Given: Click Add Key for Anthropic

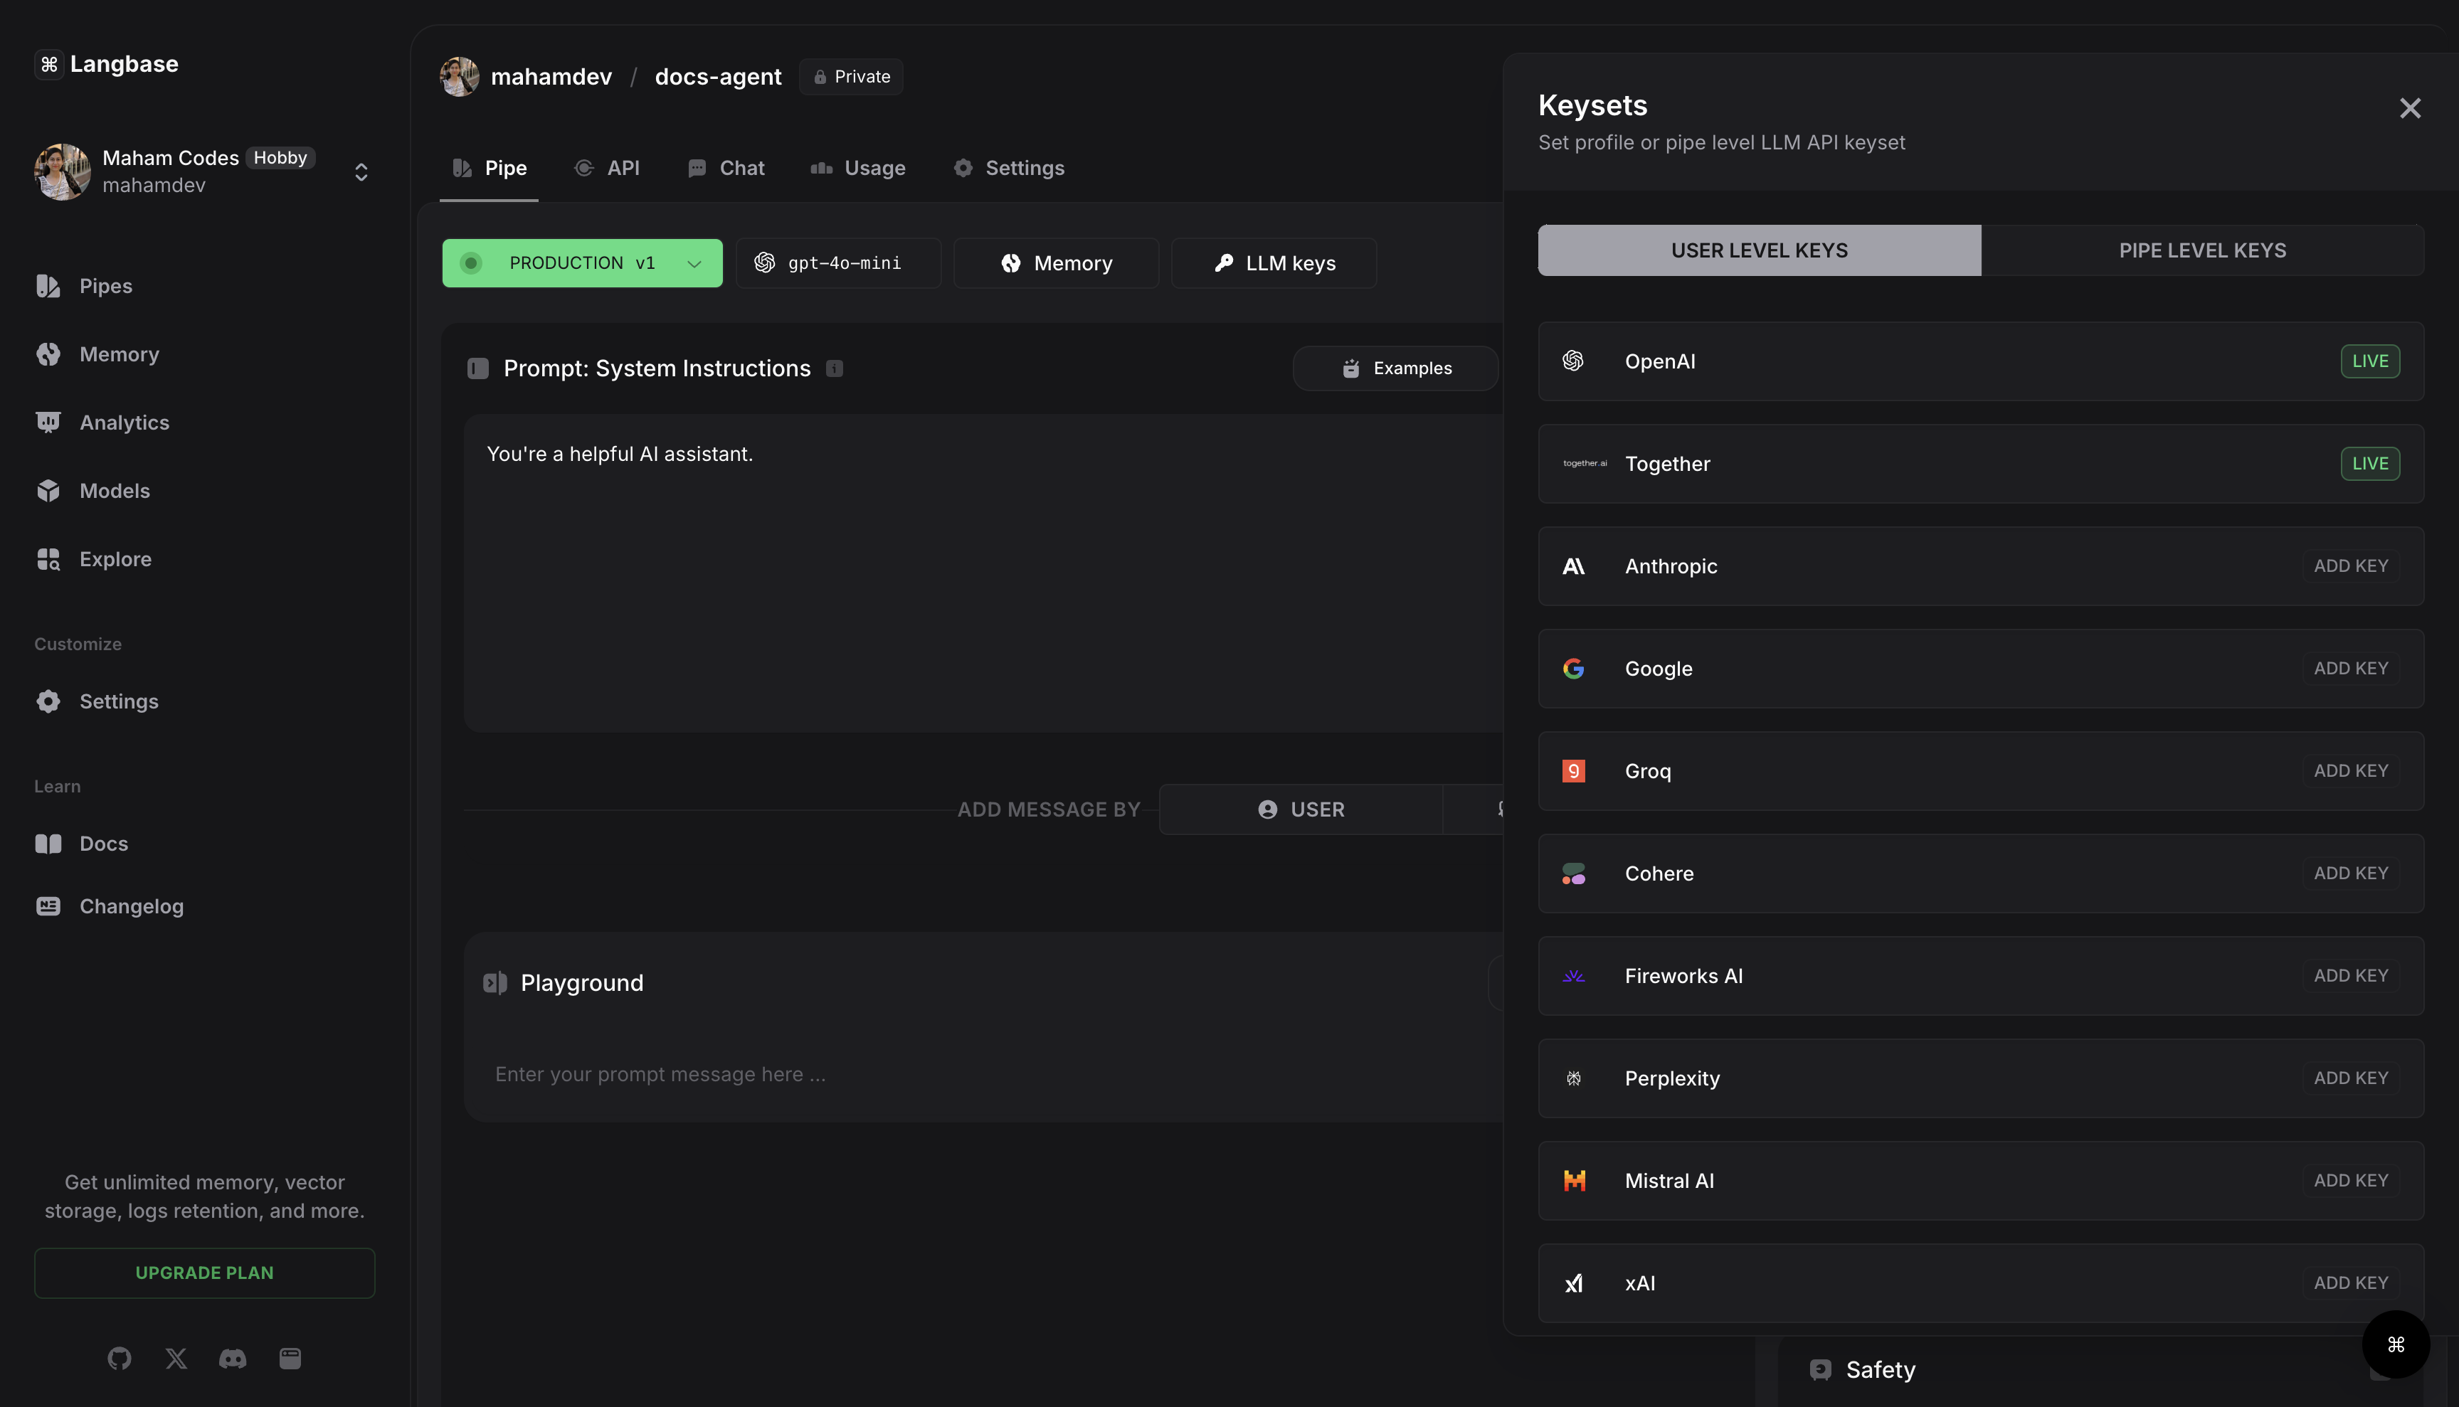Looking at the screenshot, I should pos(2351,566).
